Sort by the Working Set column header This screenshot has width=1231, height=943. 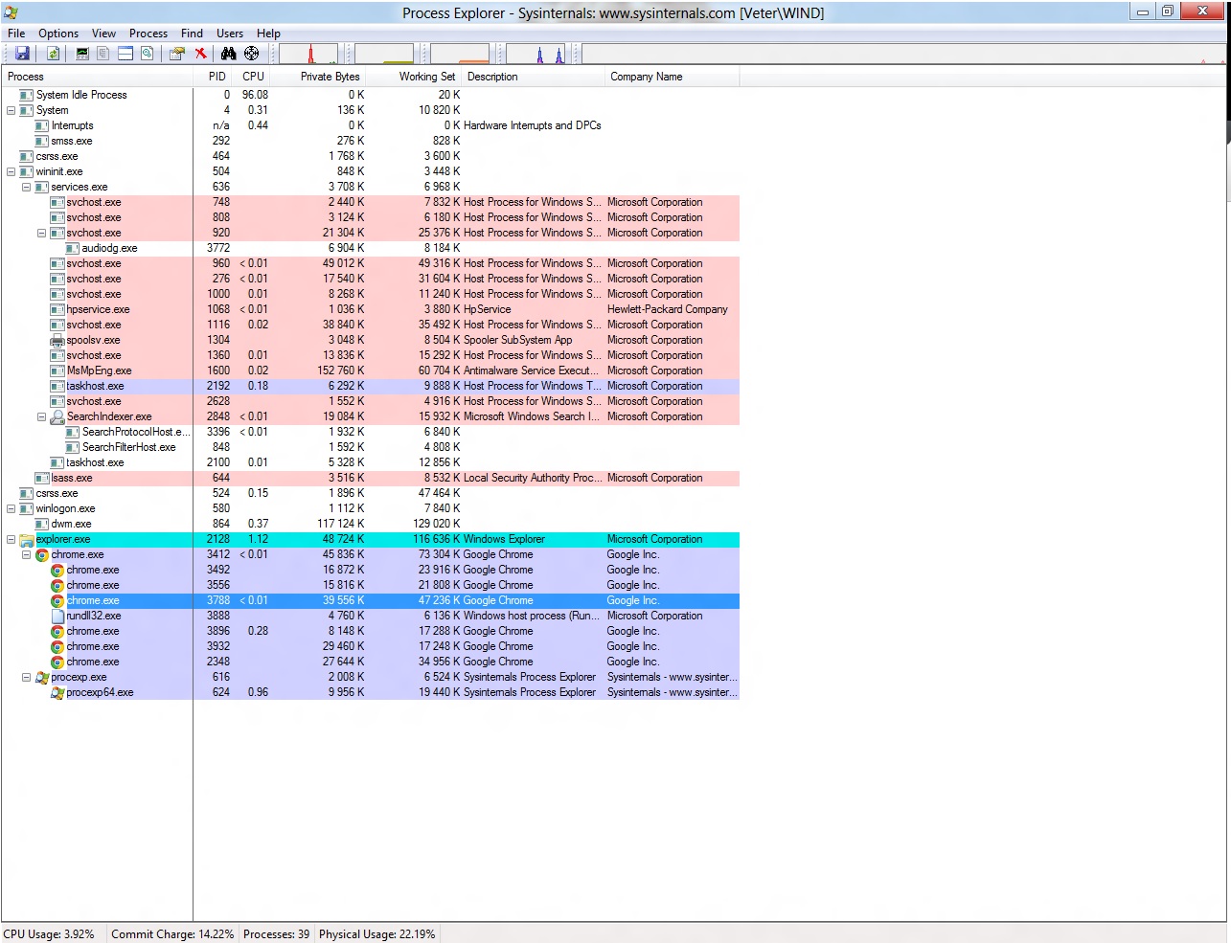click(414, 77)
